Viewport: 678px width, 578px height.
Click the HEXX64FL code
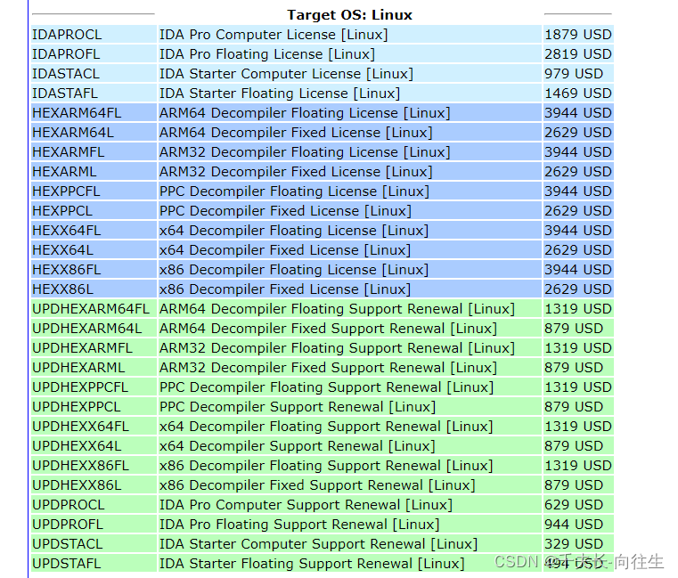click(x=67, y=231)
